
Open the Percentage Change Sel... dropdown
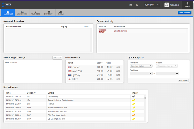pyautogui.click(x=57, y=58)
